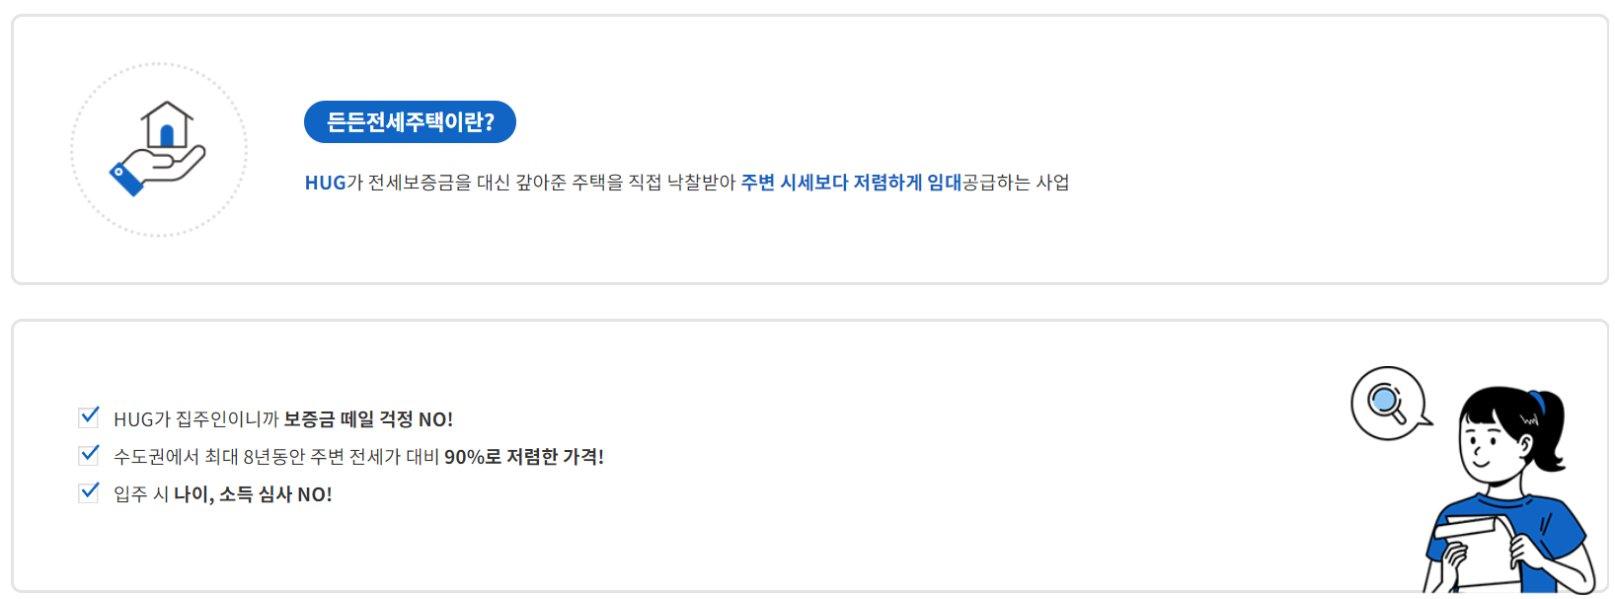Click the white envelope the woman holds
Screen dimensions: 1615x599
pyautogui.click(x=1478, y=551)
